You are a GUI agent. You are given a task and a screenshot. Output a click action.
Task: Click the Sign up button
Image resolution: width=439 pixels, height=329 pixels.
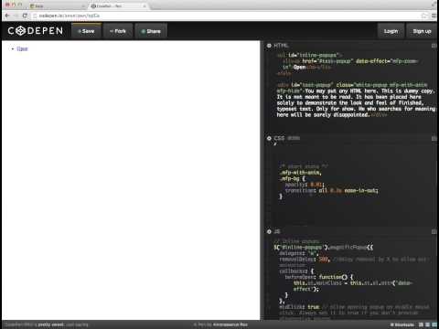click(x=422, y=31)
